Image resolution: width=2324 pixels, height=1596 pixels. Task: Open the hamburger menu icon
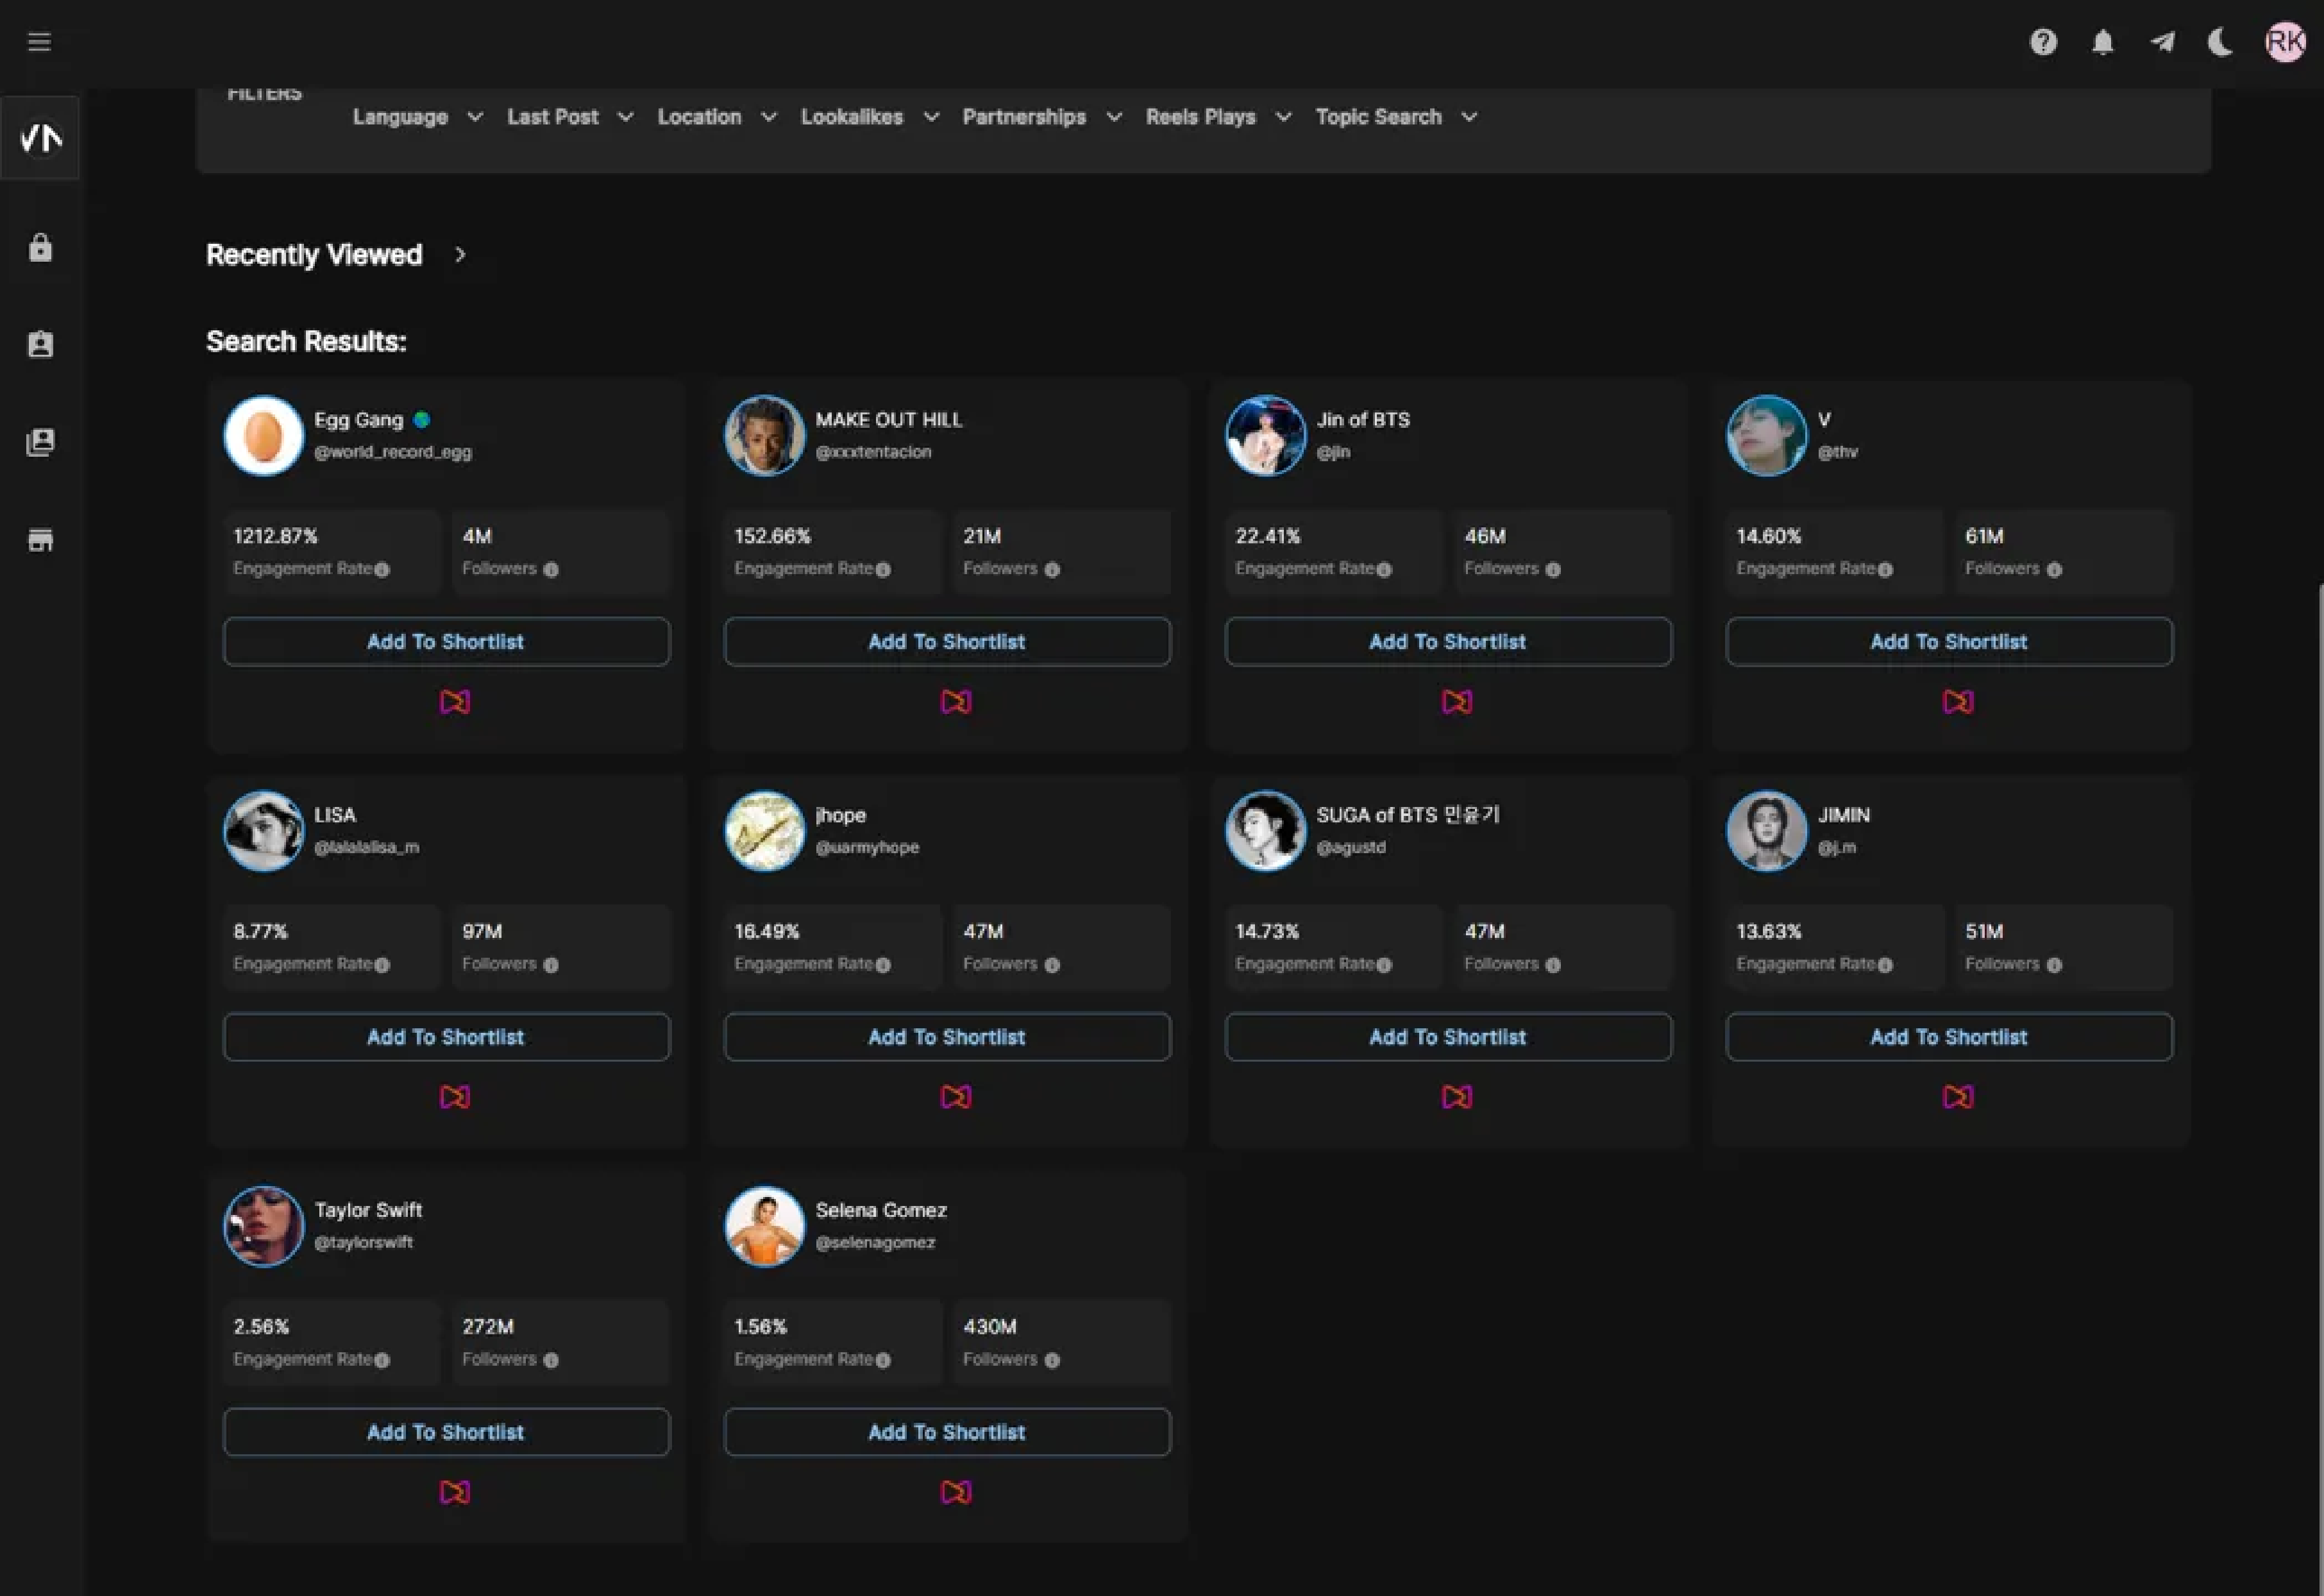click(x=39, y=42)
